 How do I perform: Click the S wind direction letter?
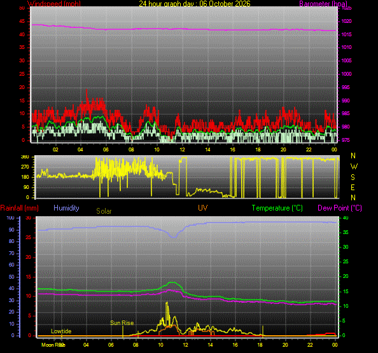tap(353, 177)
